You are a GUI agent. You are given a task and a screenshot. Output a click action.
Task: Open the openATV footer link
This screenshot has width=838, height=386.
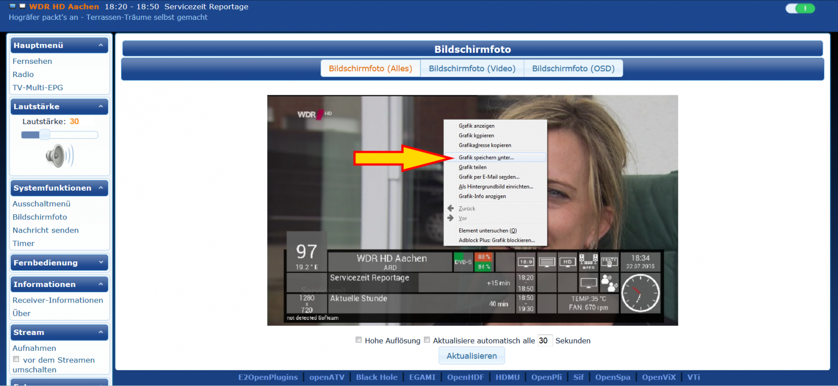[327, 377]
